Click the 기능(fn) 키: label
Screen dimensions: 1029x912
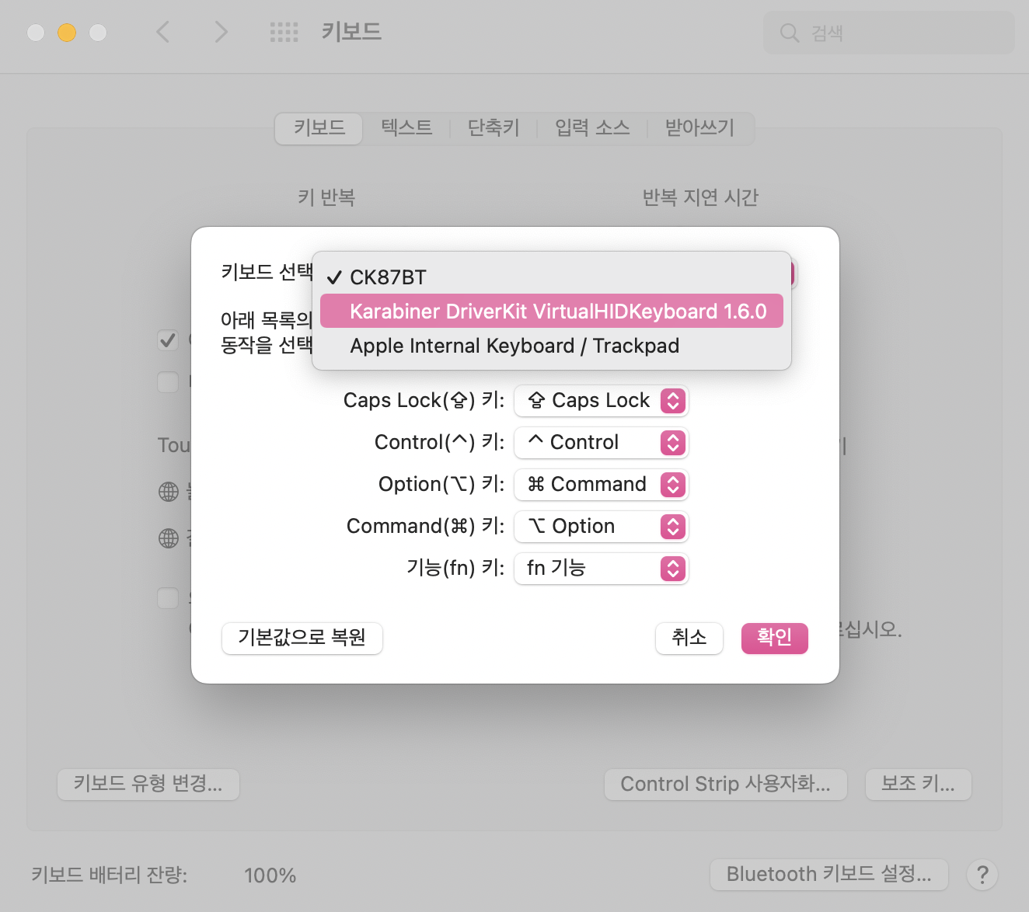point(455,569)
